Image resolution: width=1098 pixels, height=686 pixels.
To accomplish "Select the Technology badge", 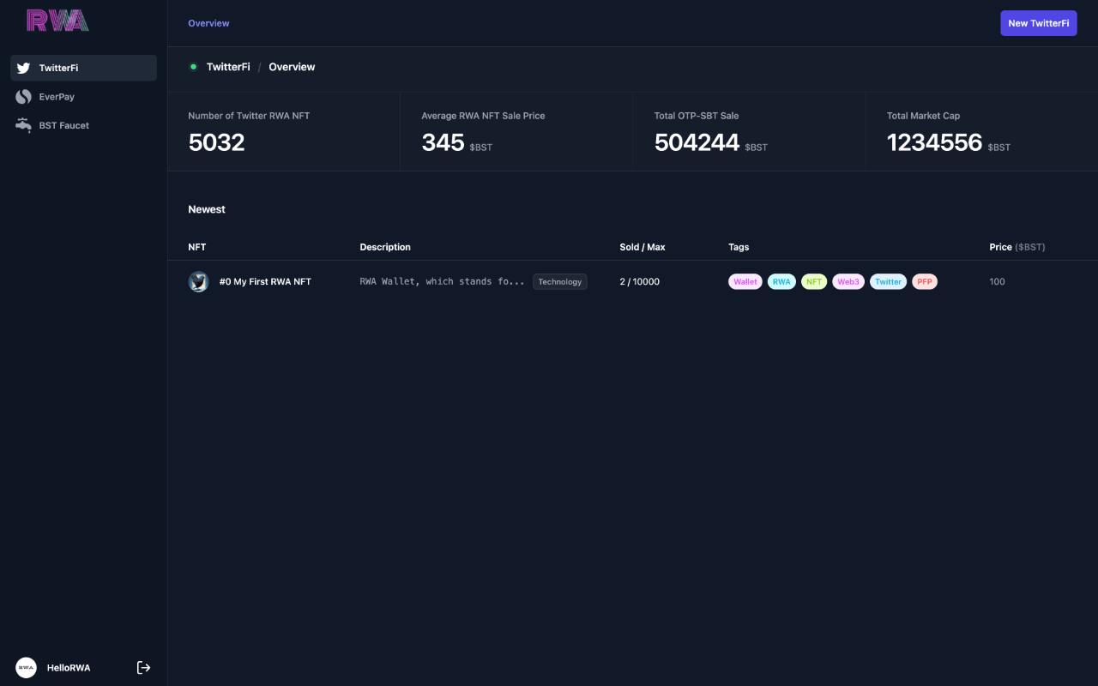I will [559, 281].
